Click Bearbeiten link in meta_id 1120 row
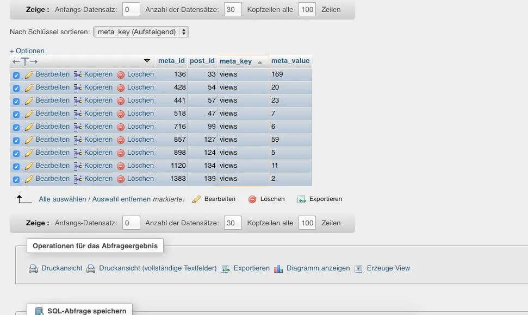The image size is (528, 315). pyautogui.click(x=53, y=166)
